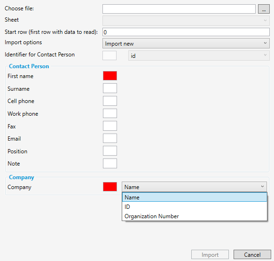The width and height of the screenshot is (274, 261).
Task: Choose Name option in the open list
Action: [195, 197]
